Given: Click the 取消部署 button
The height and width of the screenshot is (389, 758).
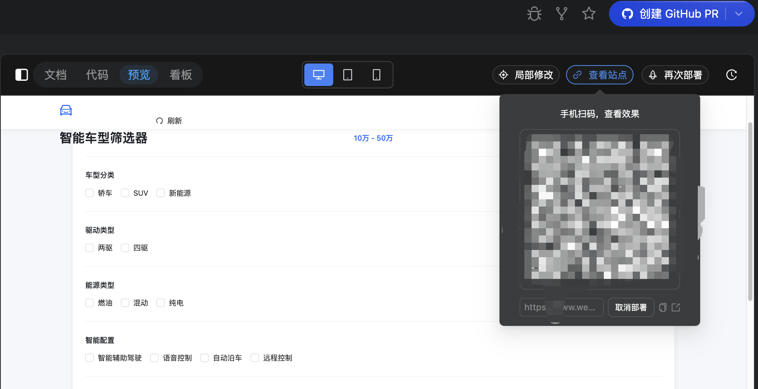Looking at the screenshot, I should tap(631, 307).
